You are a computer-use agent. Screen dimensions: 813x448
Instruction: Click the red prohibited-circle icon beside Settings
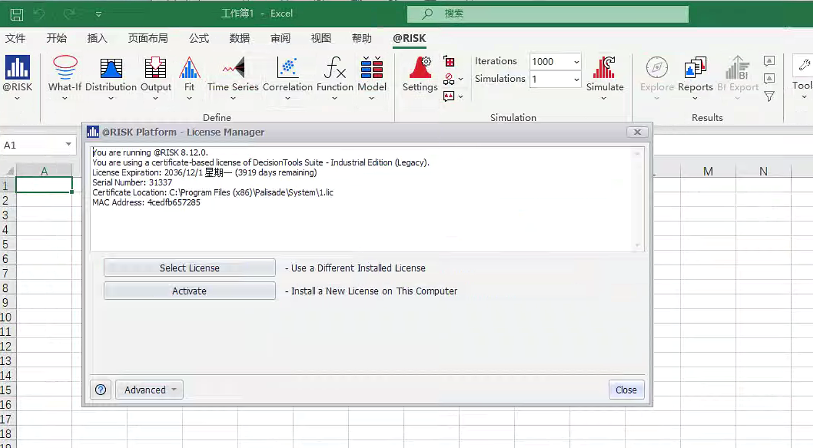coord(448,79)
